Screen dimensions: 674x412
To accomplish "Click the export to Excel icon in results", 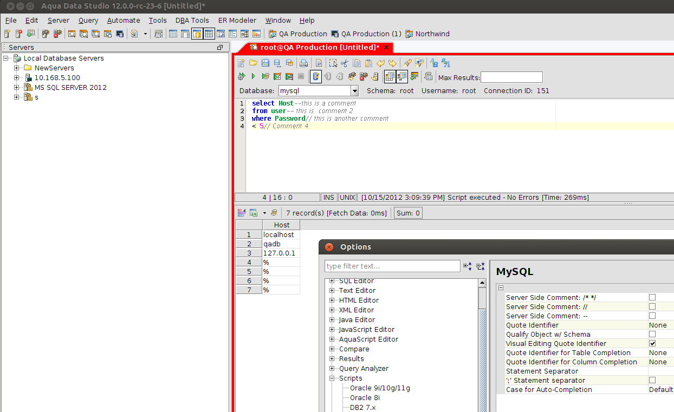I will pyautogui.click(x=253, y=213).
